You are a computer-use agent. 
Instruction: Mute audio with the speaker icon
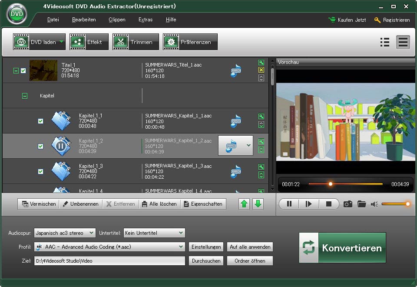(x=374, y=204)
